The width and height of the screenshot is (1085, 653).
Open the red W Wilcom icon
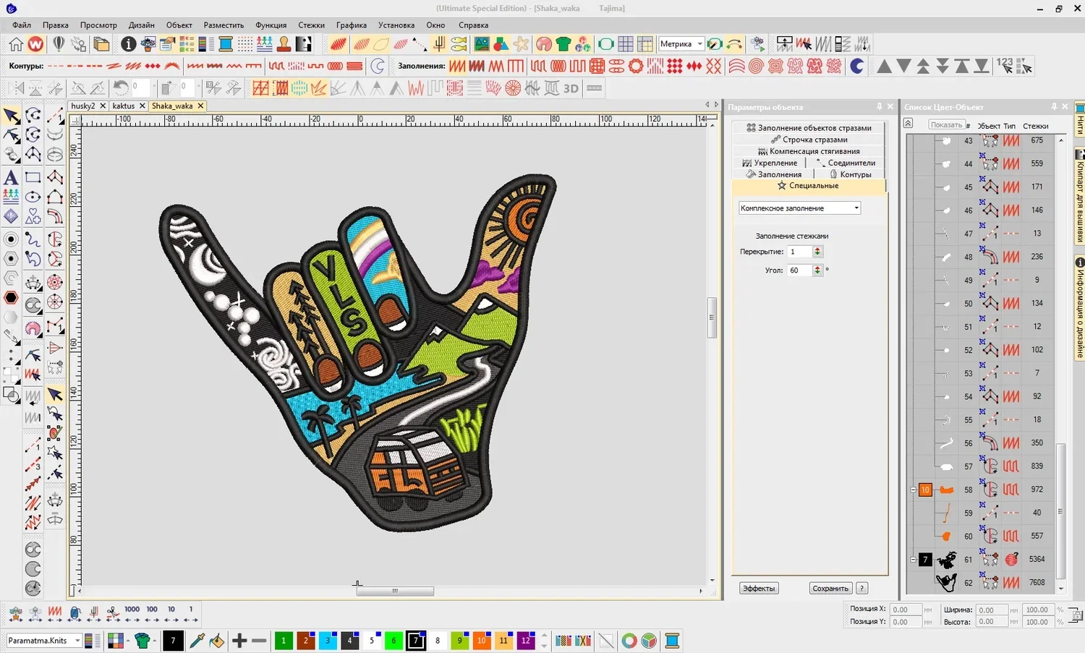tap(35, 44)
